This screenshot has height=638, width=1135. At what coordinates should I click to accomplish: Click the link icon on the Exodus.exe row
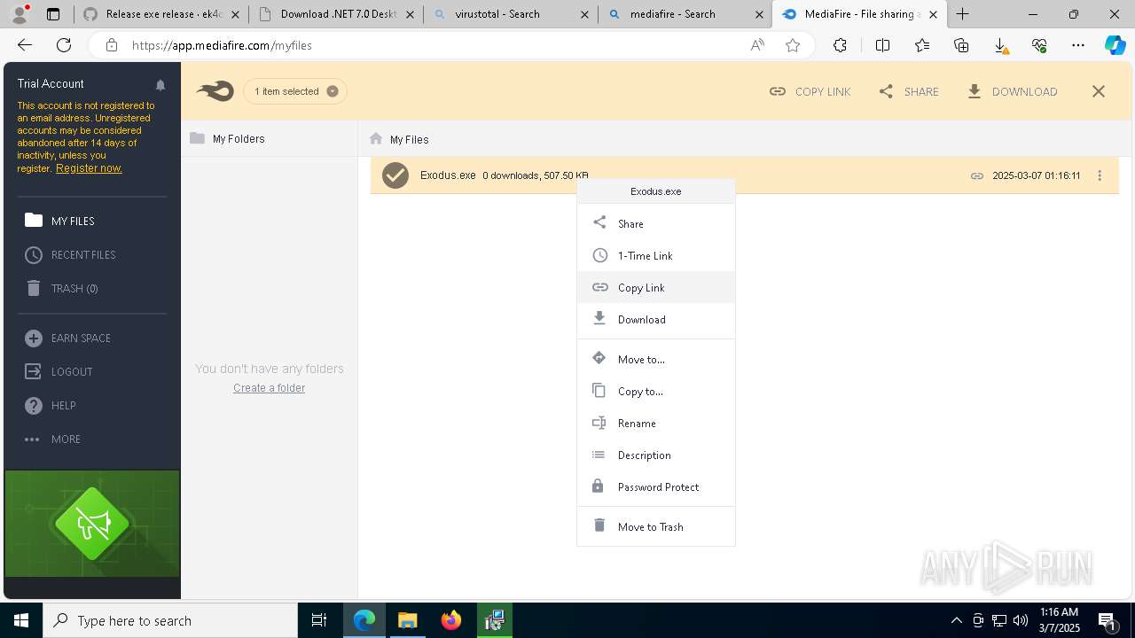pyautogui.click(x=976, y=175)
